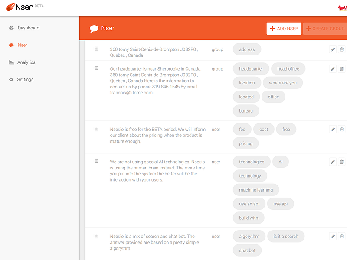Click the 'use an api' tag
The image size is (347, 260).
[249, 204]
